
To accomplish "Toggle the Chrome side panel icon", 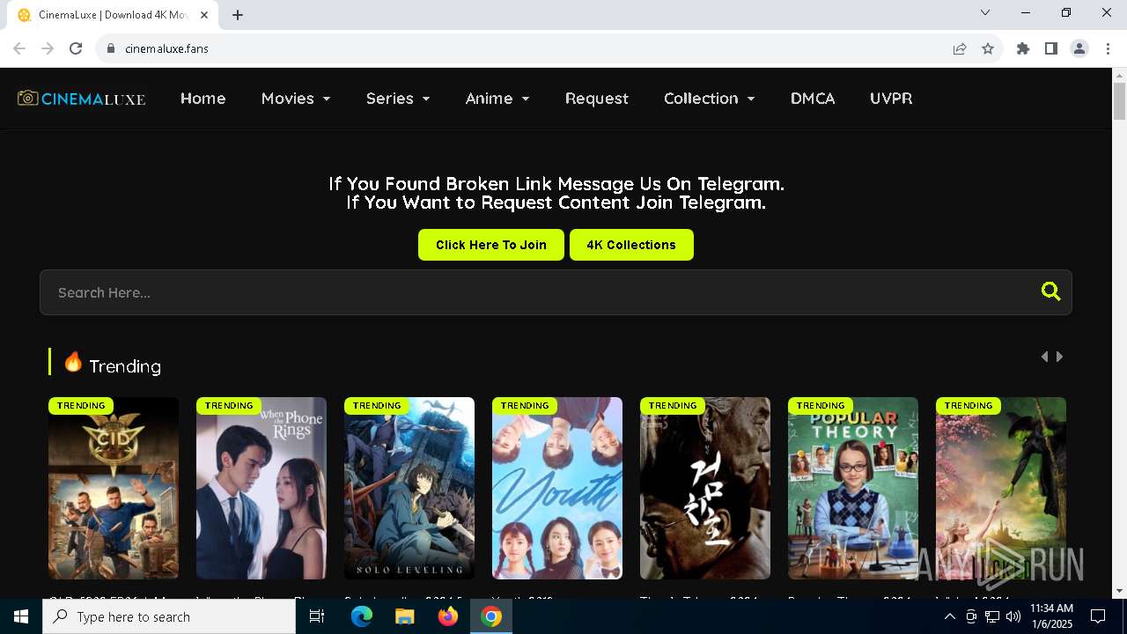I will tap(1051, 48).
